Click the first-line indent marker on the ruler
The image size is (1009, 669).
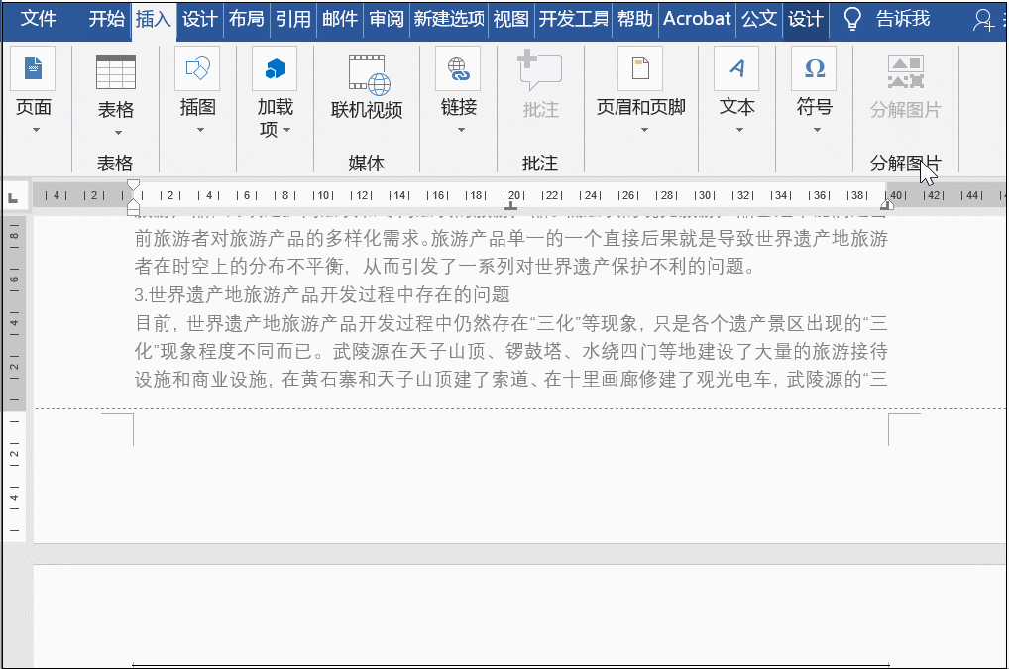[134, 186]
